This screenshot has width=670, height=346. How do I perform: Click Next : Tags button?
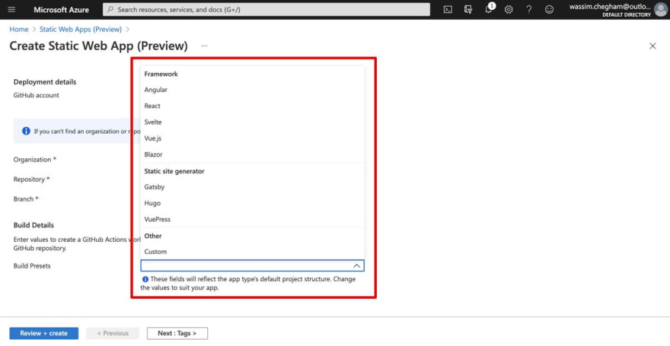click(177, 333)
